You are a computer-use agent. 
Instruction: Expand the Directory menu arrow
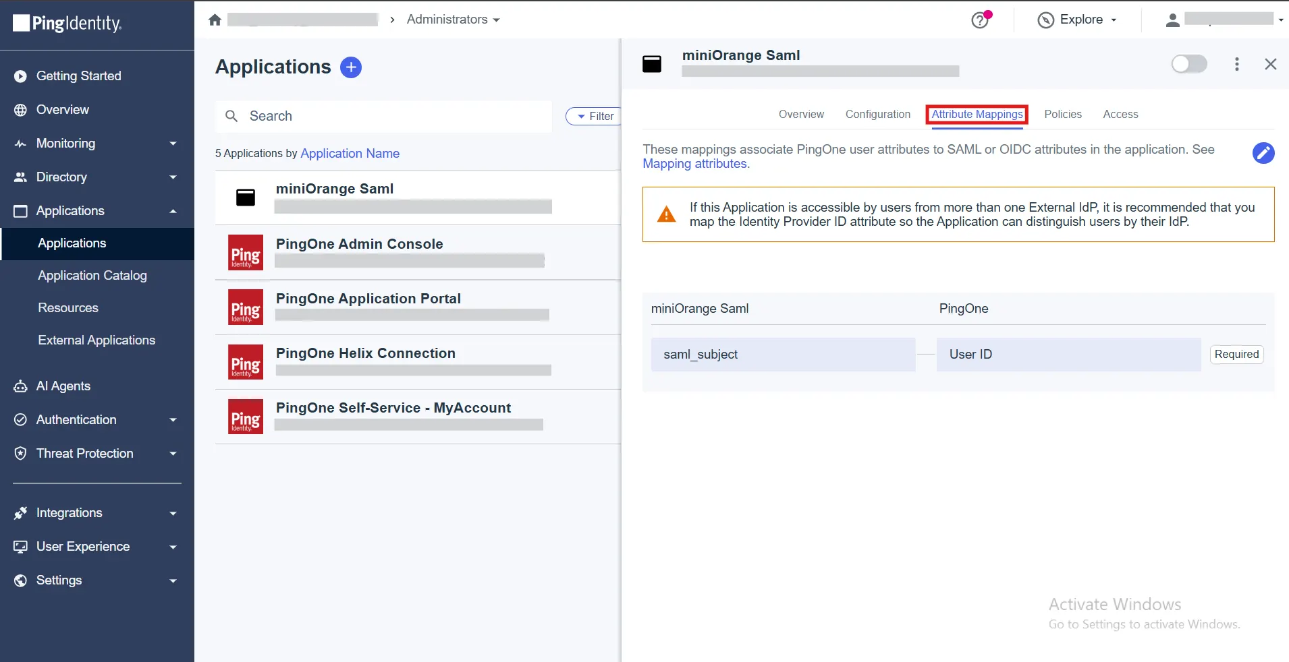point(173,177)
